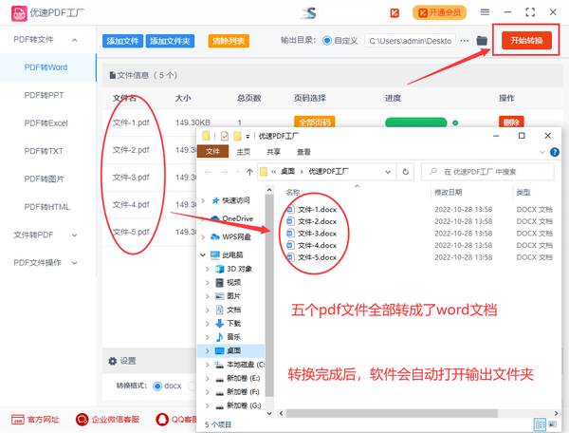Click the 设置 gear icon
Image resolution: width=569 pixels, height=433 pixels.
click(113, 361)
